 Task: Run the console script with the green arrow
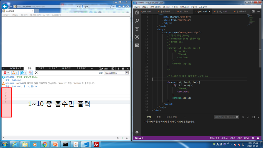tap(122, 138)
